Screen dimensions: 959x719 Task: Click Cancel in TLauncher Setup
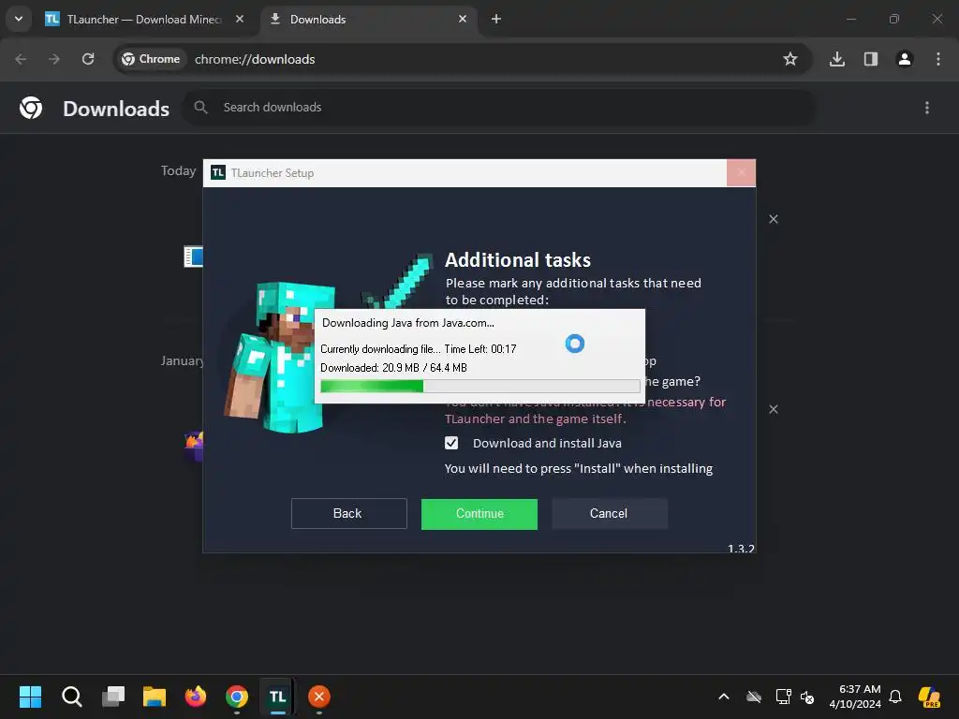[x=609, y=514]
